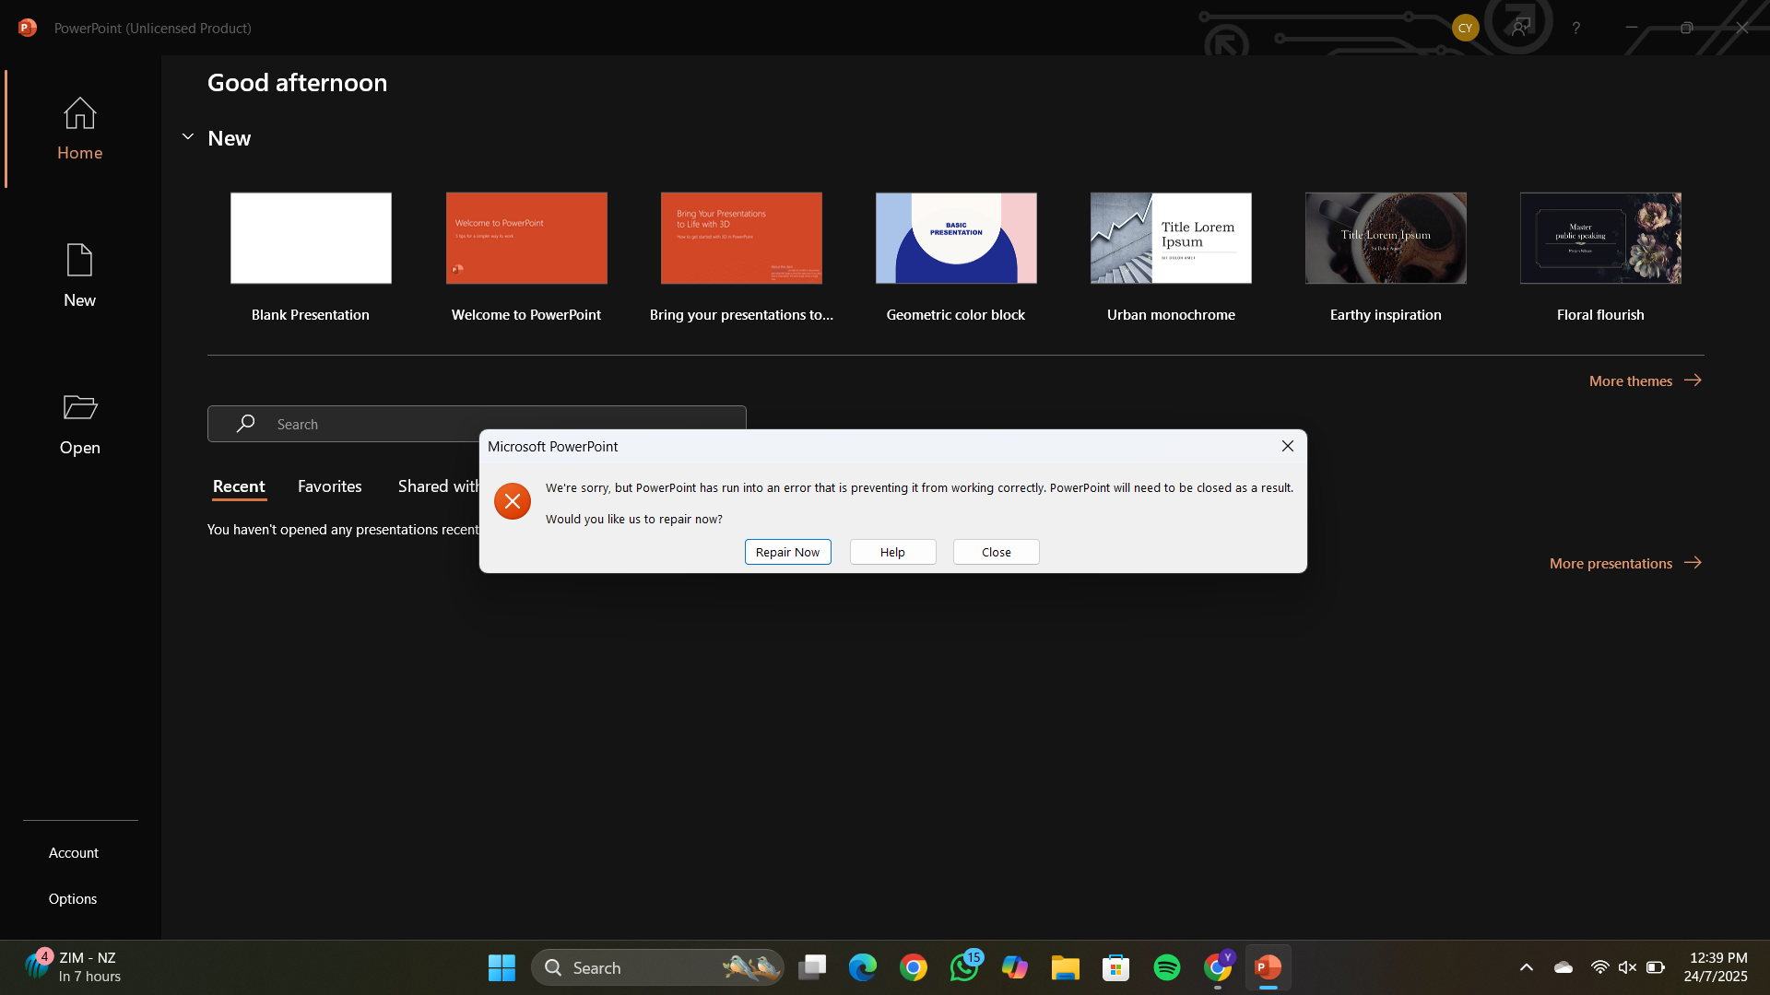Launch Spotify from the taskbar

[x=1166, y=967]
